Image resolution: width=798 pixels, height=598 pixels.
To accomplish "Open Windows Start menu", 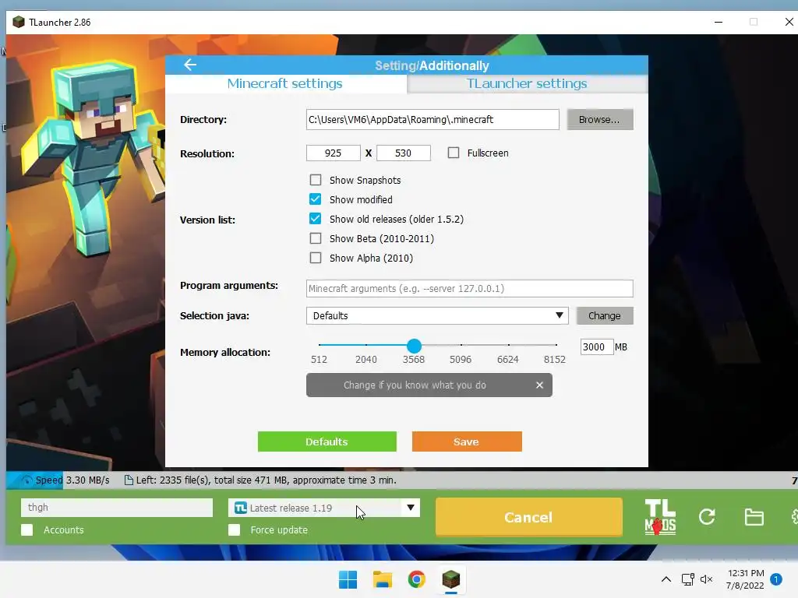I will click(x=348, y=579).
